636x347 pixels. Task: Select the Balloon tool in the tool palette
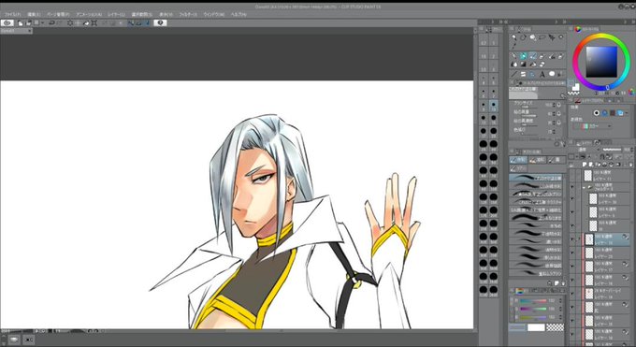[x=552, y=74]
